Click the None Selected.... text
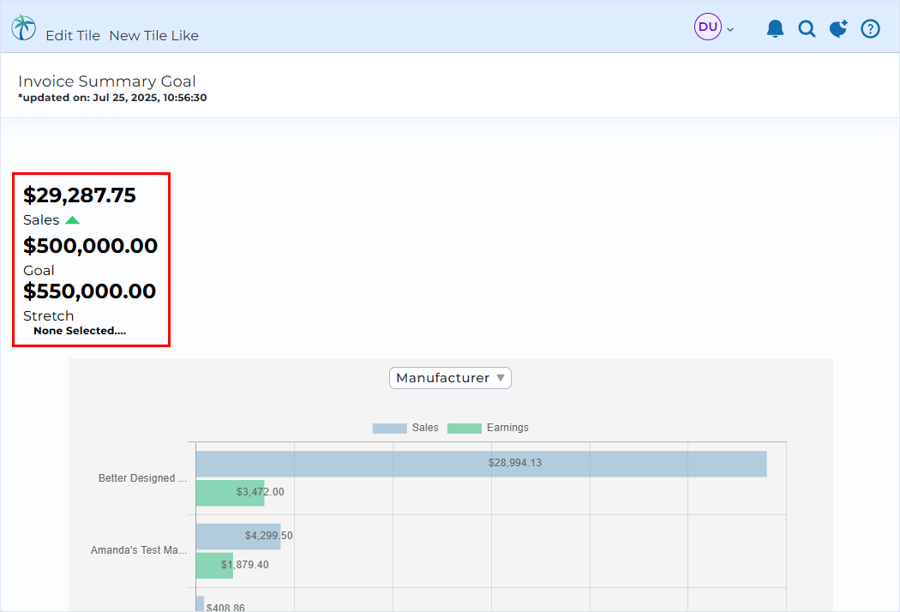900x612 pixels. pos(80,331)
